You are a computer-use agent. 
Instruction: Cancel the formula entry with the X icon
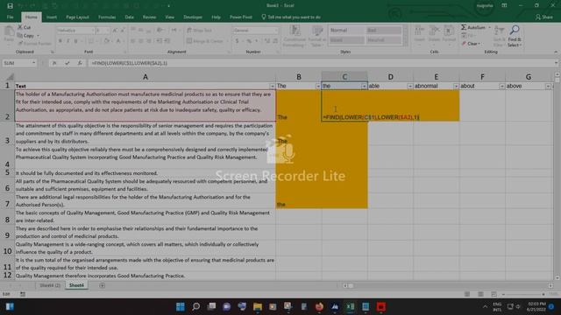coord(54,63)
